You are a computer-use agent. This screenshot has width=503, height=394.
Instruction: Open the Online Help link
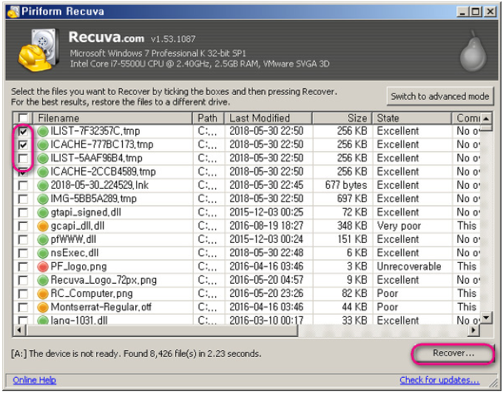click(x=34, y=380)
